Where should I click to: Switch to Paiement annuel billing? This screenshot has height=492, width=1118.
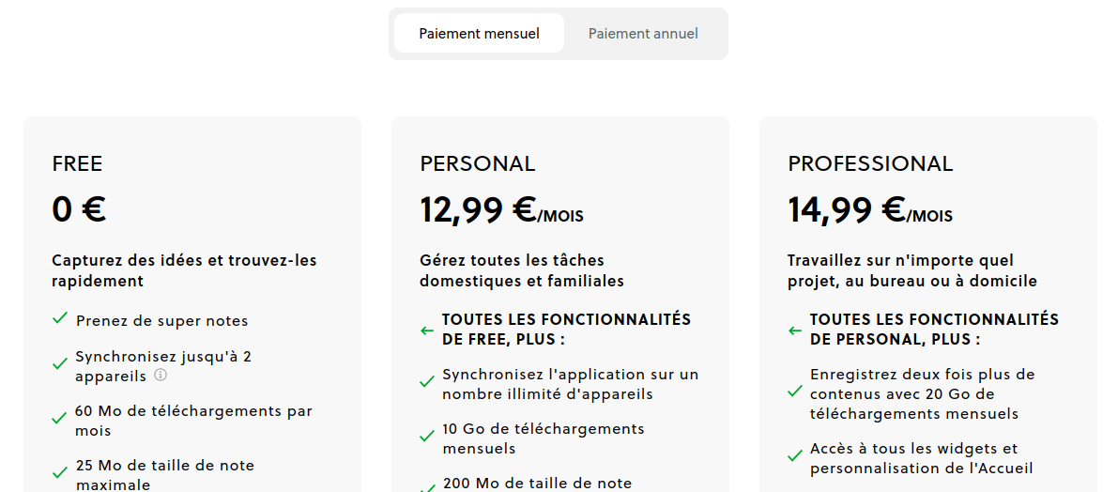(x=643, y=34)
